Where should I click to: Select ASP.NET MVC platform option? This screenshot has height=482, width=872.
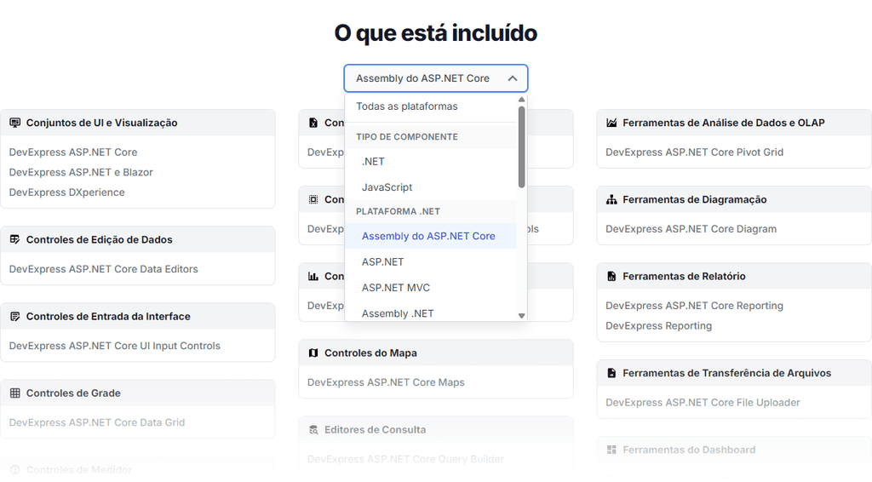[x=431, y=288]
